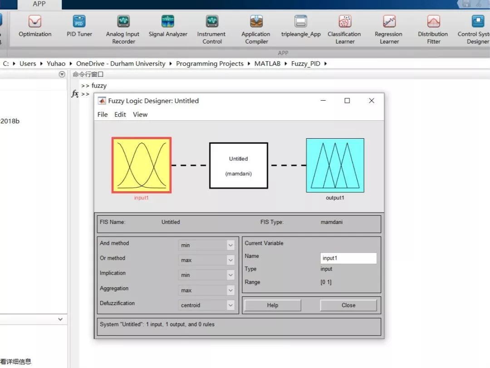Open the Classification Learner app

coord(344,30)
